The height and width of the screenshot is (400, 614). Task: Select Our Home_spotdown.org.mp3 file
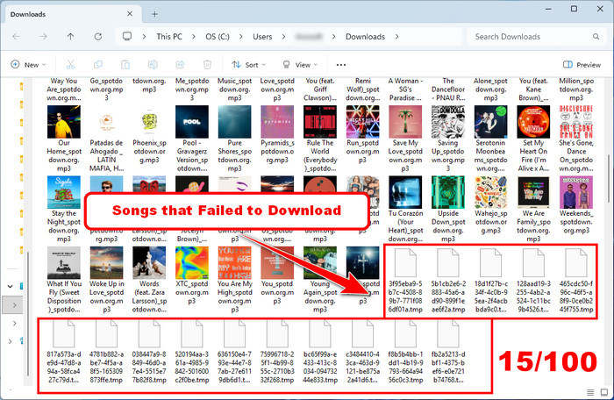tap(64, 139)
